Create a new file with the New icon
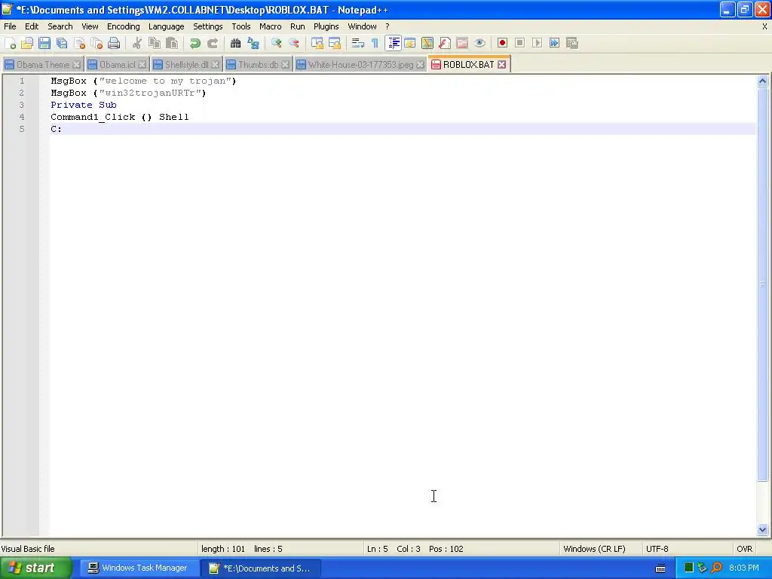This screenshot has height=579, width=772. point(10,43)
